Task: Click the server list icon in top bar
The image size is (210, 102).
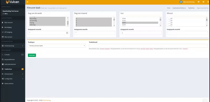Action: pyautogui.click(x=198, y=2)
